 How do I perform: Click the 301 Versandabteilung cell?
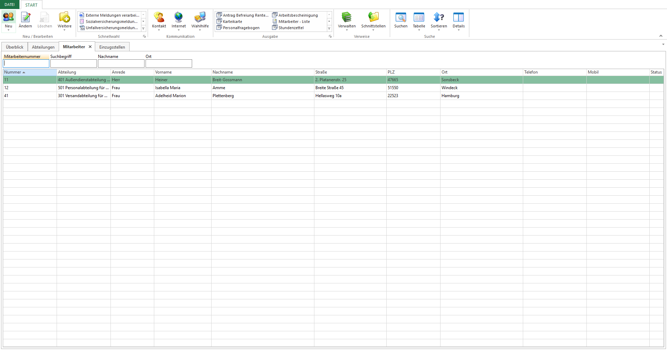coord(84,96)
